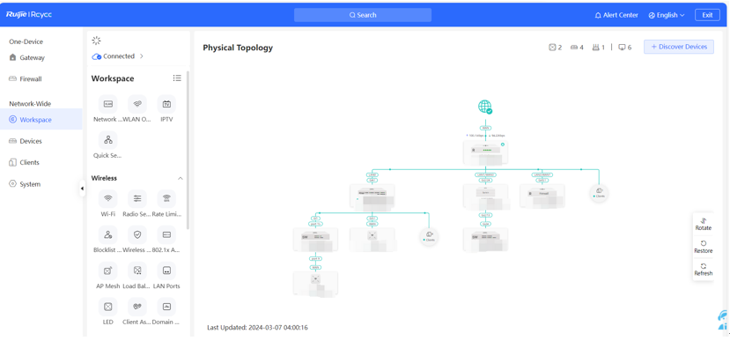
Task: Open the IPTV icon
Action: (166, 104)
